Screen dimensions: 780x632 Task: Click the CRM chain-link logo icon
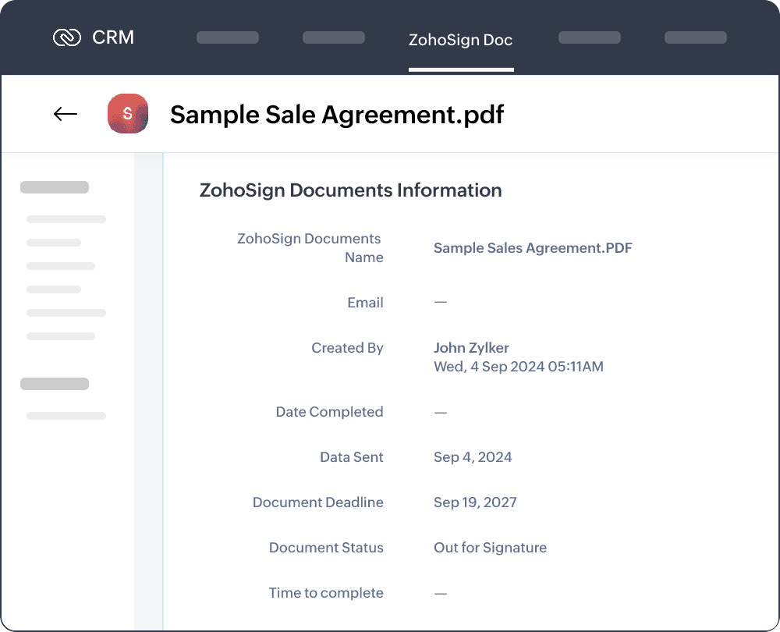[x=67, y=37]
